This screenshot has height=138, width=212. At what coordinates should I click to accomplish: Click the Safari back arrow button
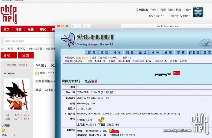pyautogui.click(x=73, y=26)
